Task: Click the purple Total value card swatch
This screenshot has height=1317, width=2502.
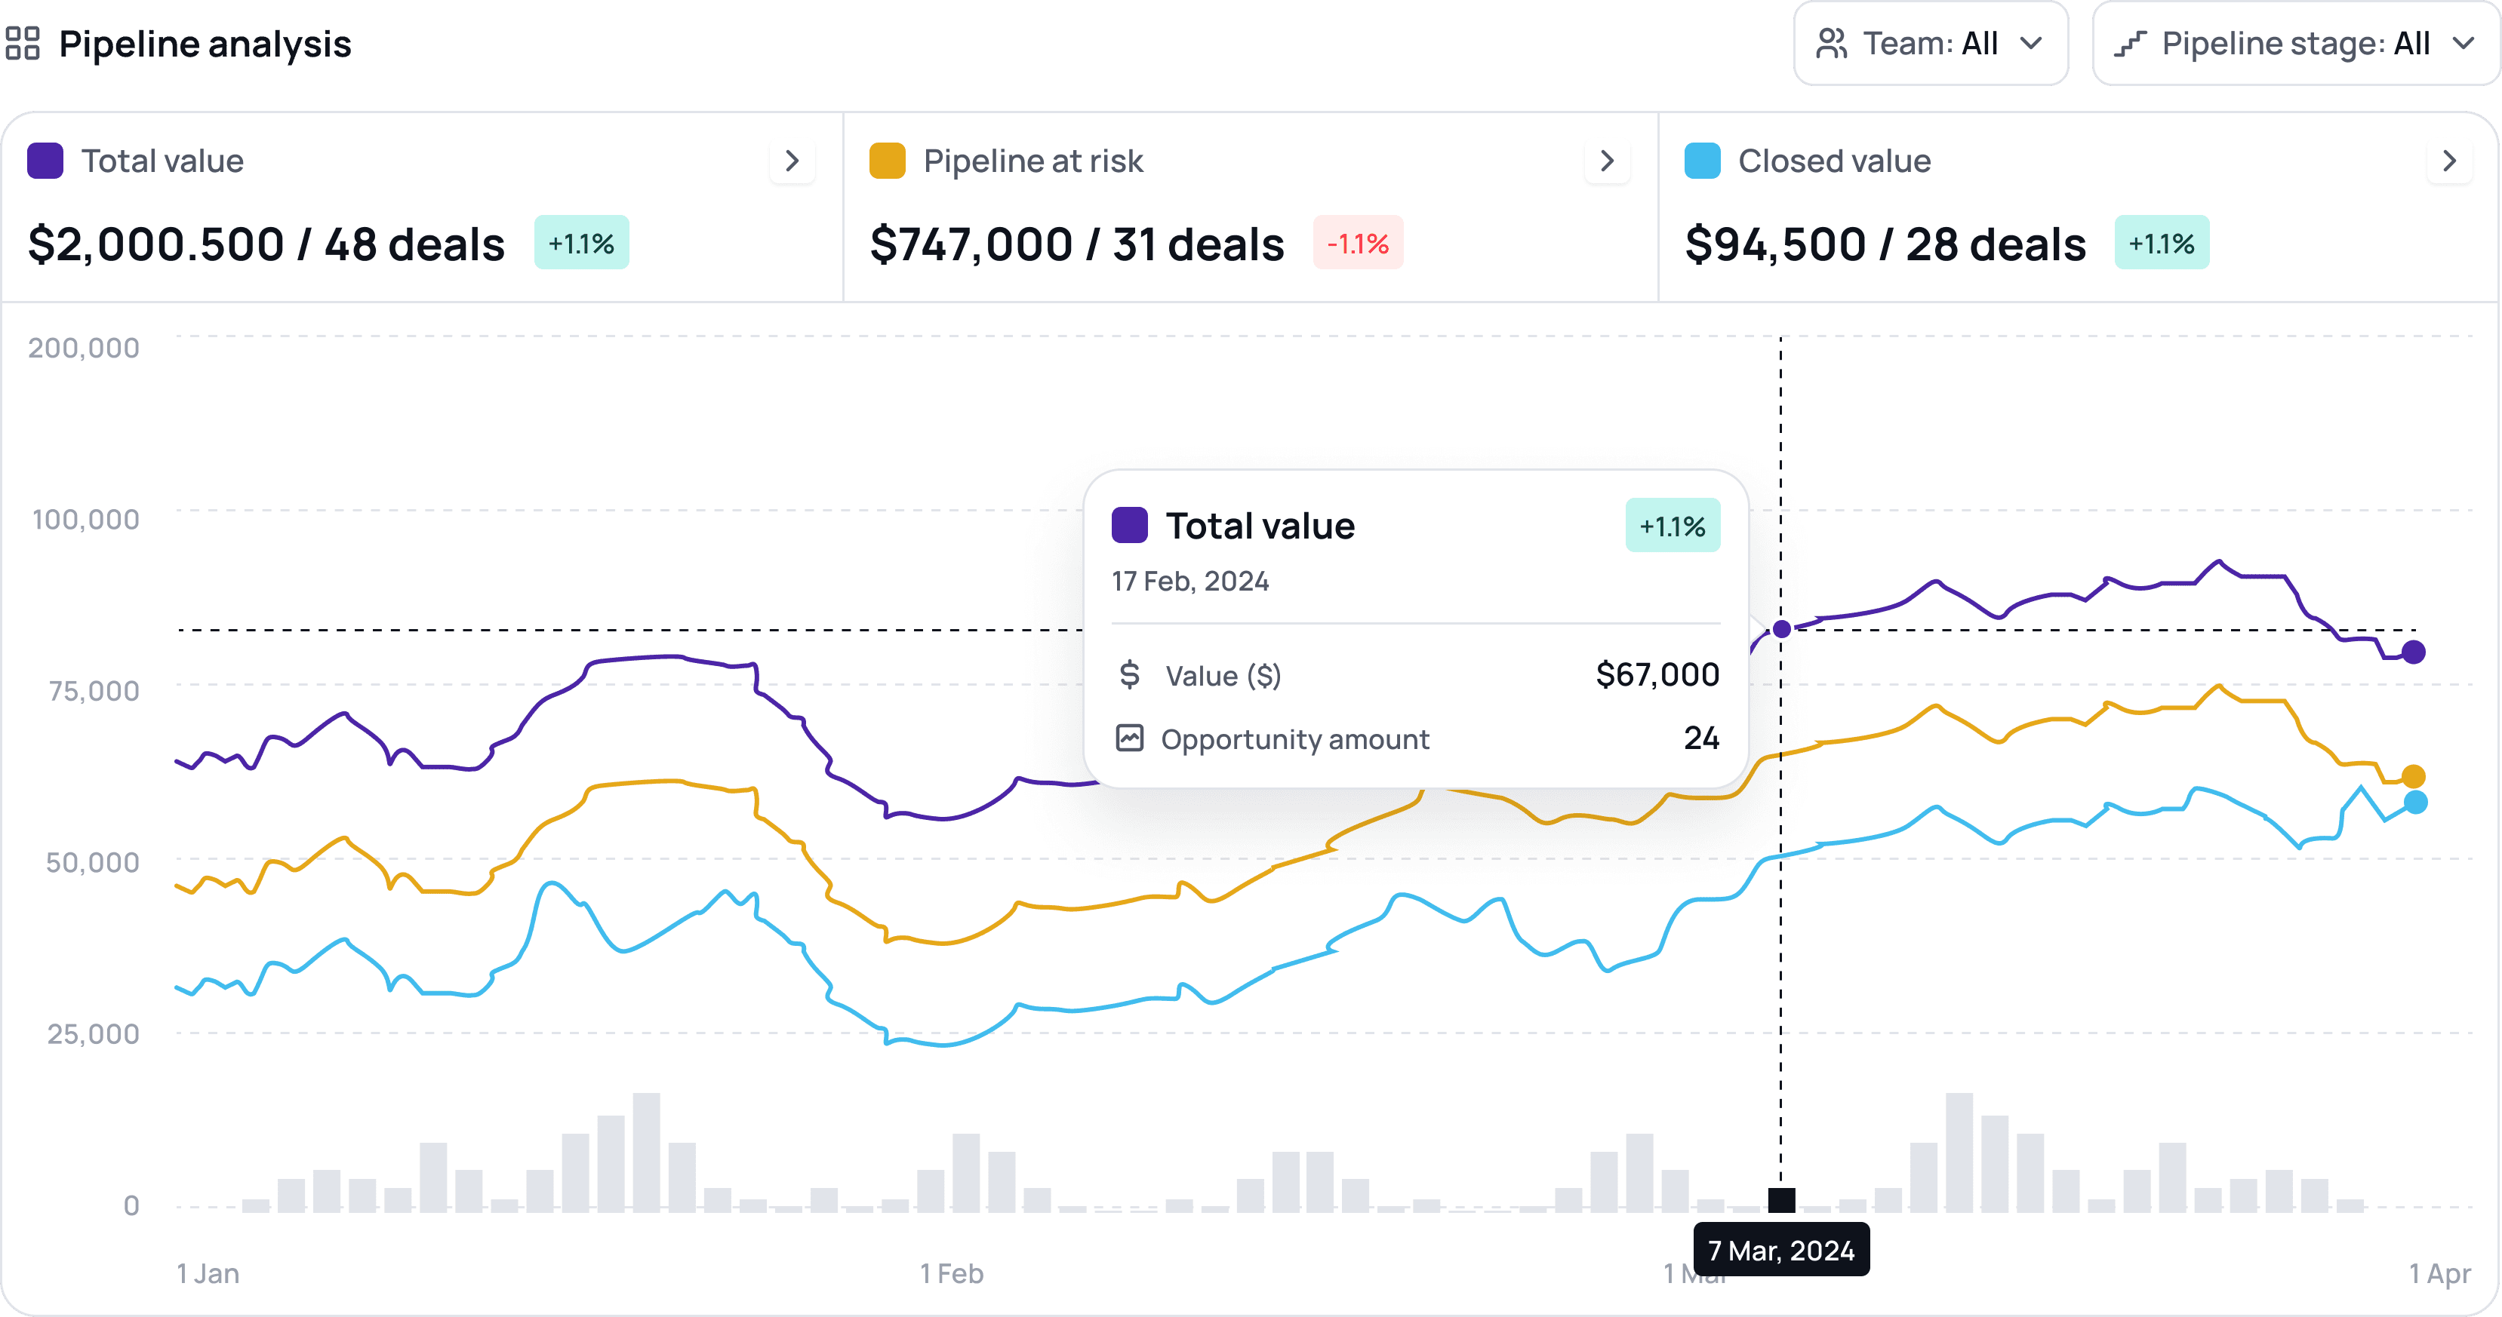Action: pyautogui.click(x=45, y=161)
